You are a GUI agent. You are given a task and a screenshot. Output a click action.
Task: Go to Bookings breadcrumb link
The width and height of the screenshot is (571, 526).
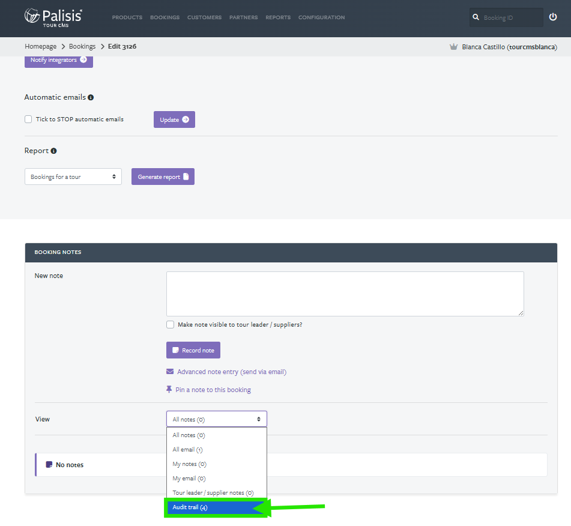82,46
